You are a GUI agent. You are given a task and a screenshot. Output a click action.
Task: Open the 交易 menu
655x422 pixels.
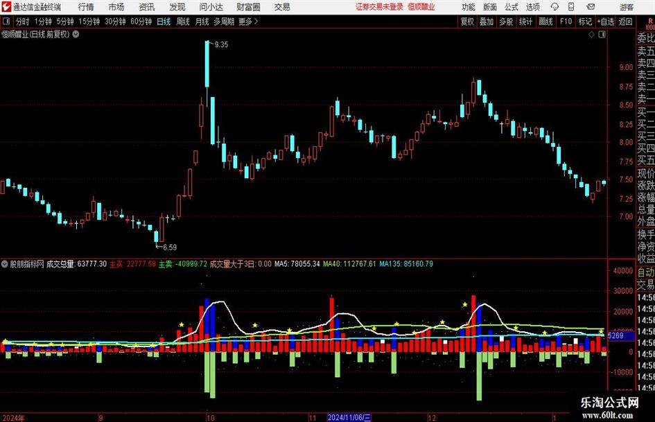click(x=282, y=7)
